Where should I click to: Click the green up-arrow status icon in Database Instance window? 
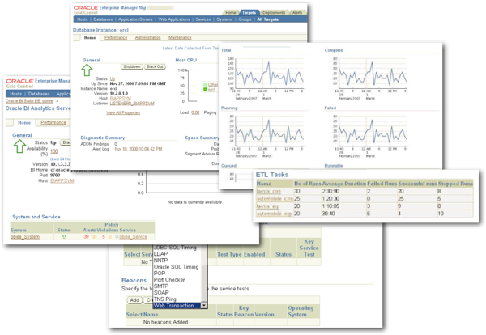coord(87,70)
